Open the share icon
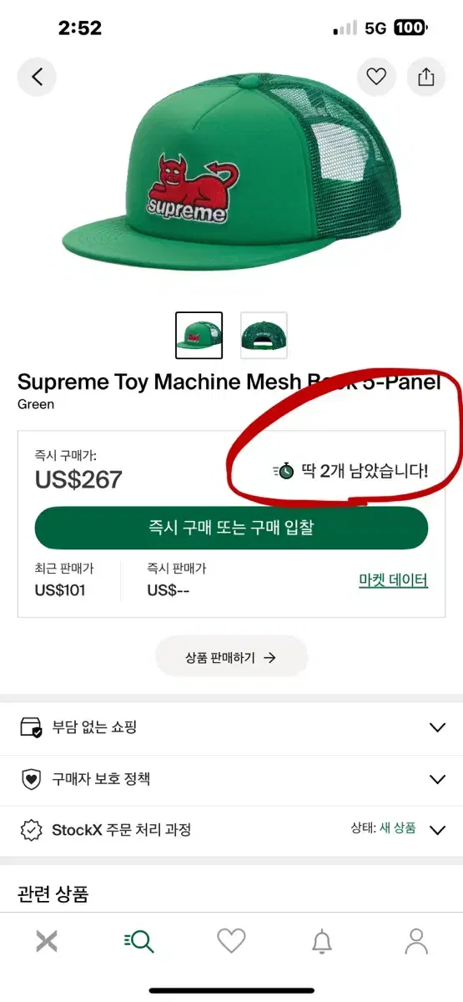This screenshot has height=1002, width=463. tap(426, 77)
